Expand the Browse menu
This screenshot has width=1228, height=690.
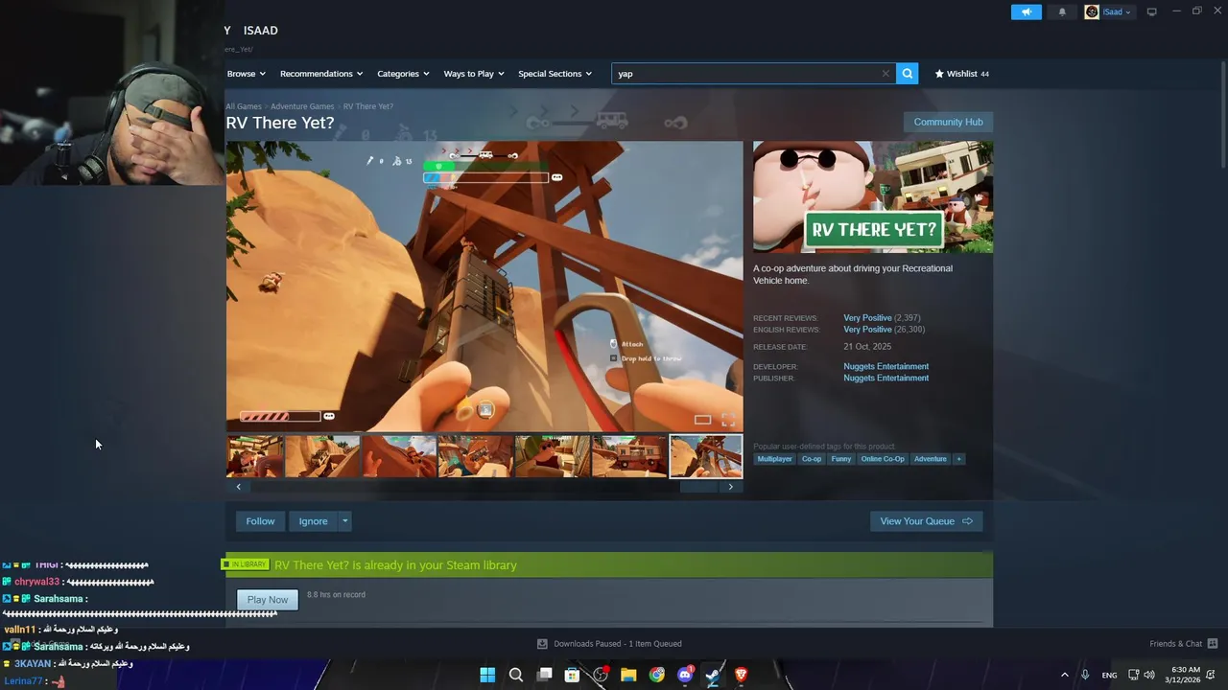247,74
